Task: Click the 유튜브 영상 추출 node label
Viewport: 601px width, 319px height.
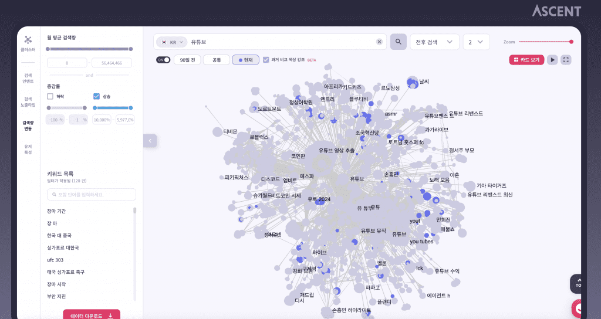Action: click(336, 151)
